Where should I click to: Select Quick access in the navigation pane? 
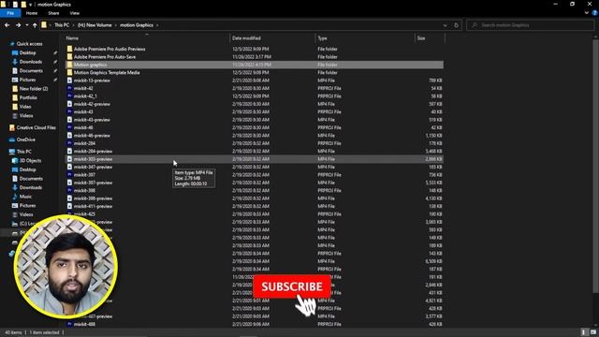pyautogui.click(x=29, y=44)
